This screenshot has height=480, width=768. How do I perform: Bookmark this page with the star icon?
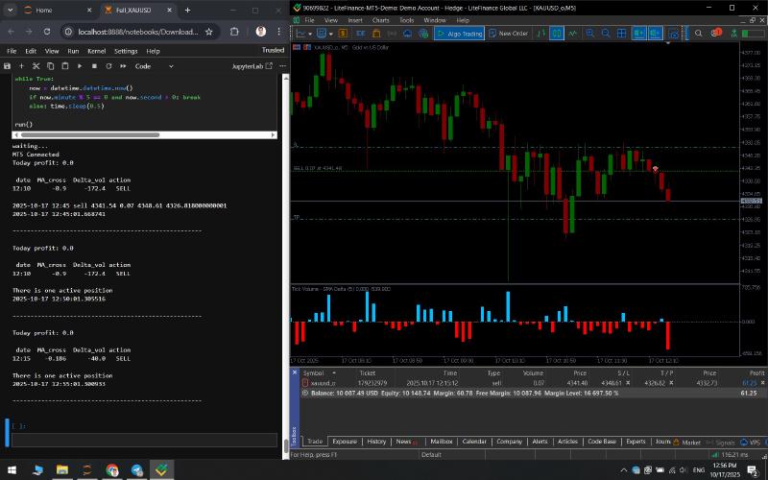click(x=209, y=32)
